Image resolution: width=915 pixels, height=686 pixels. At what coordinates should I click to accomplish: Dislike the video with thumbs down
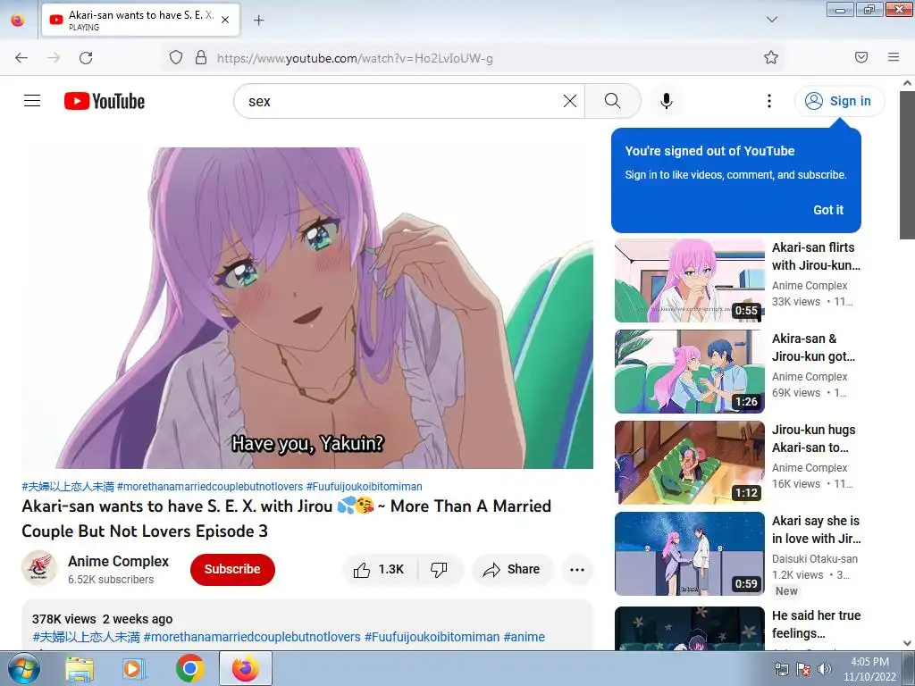[440, 569]
